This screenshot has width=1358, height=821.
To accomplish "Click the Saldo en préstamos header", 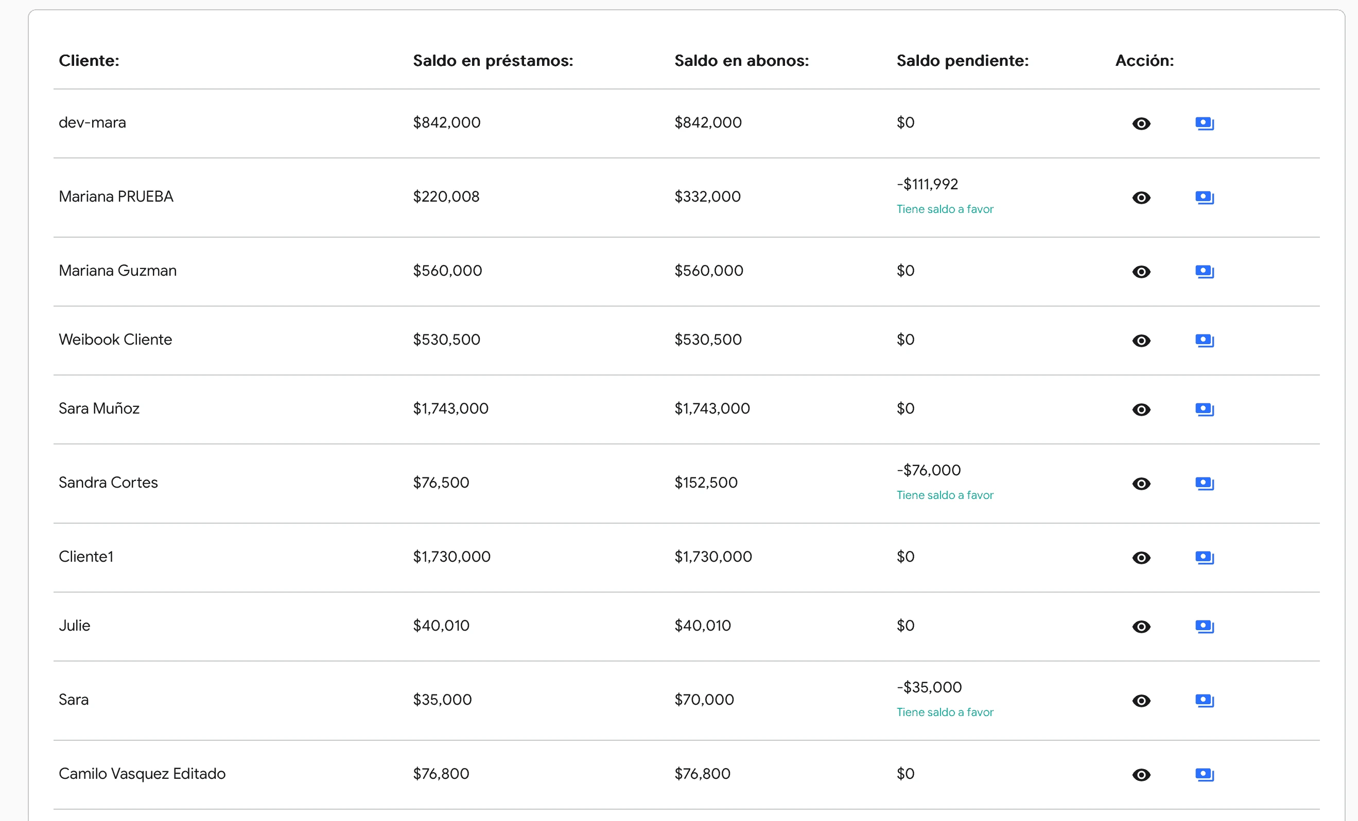I will (x=493, y=61).
